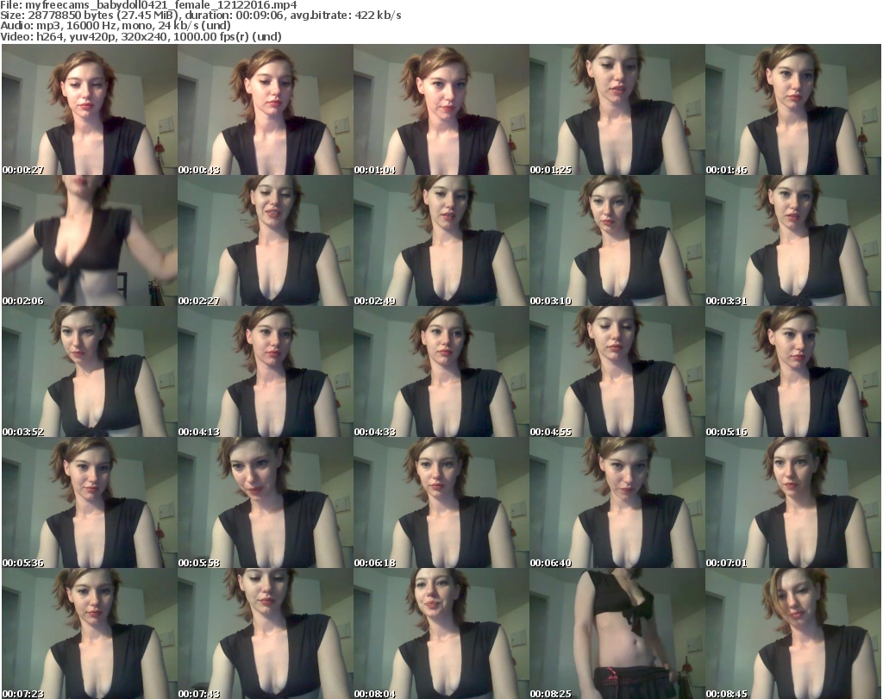Choose the frame at 00:03:31
Screen dimensions: 883x699
(793, 240)
